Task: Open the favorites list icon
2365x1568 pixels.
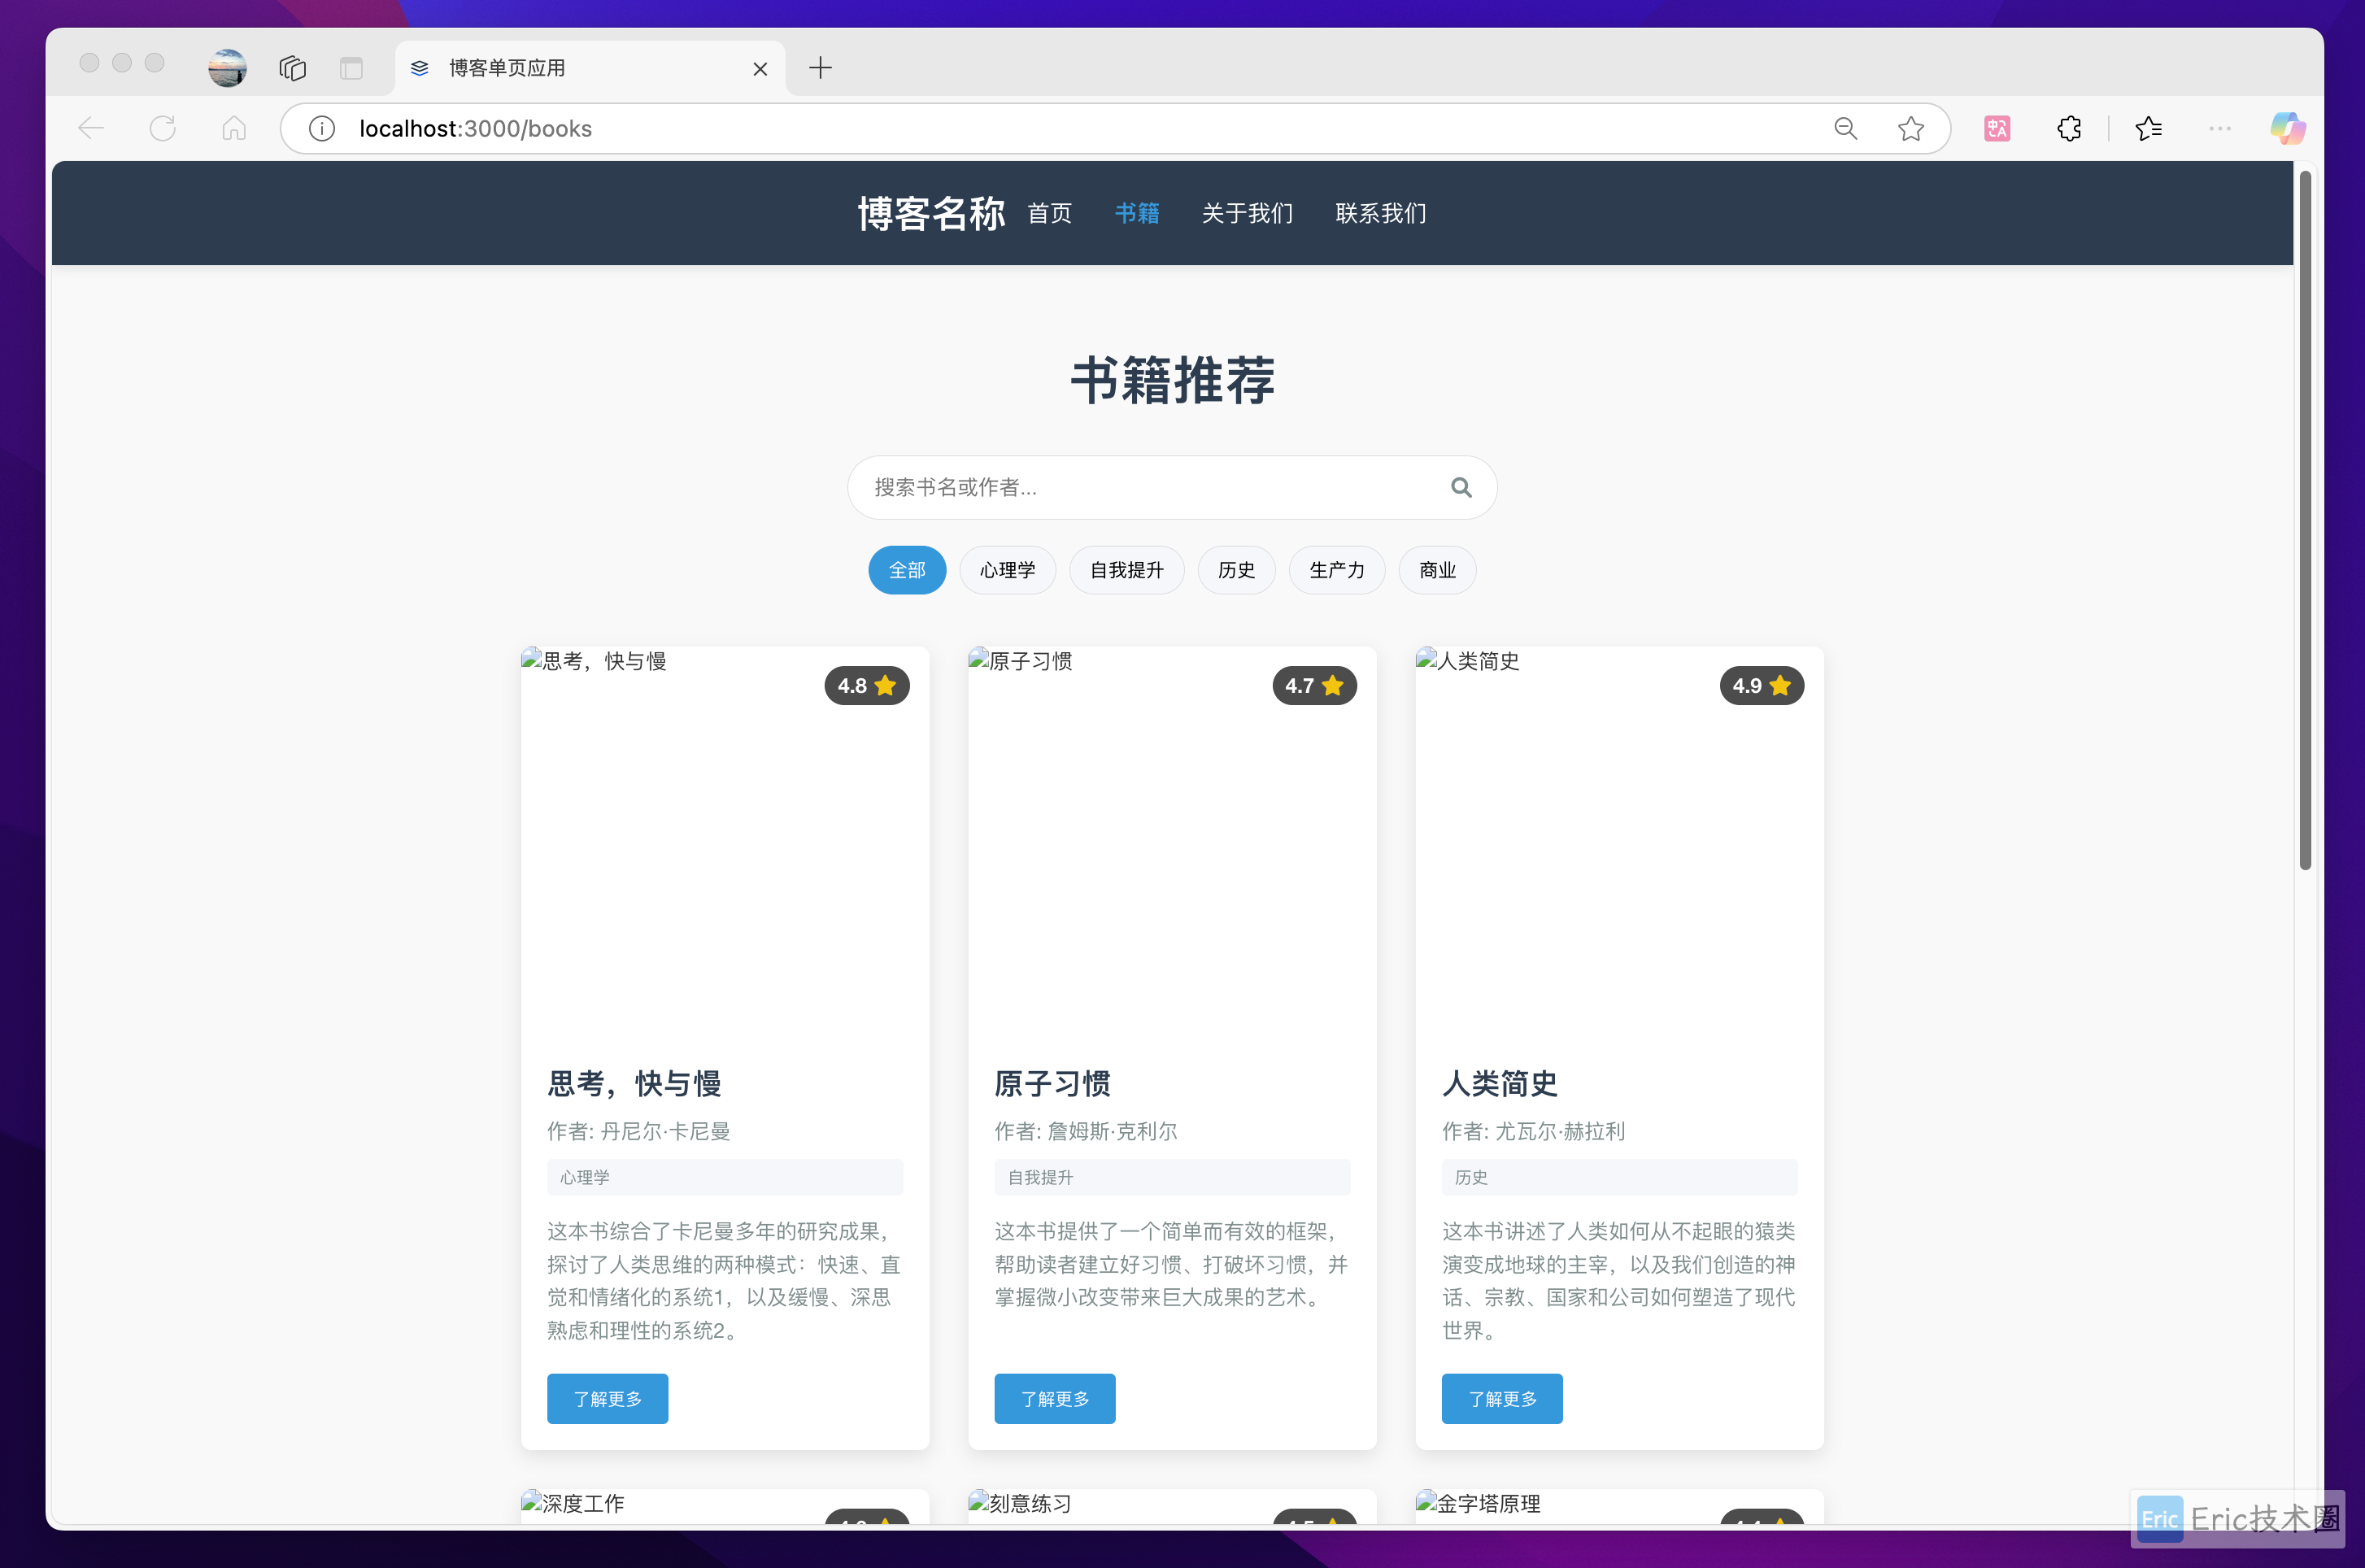Action: pos(2149,128)
